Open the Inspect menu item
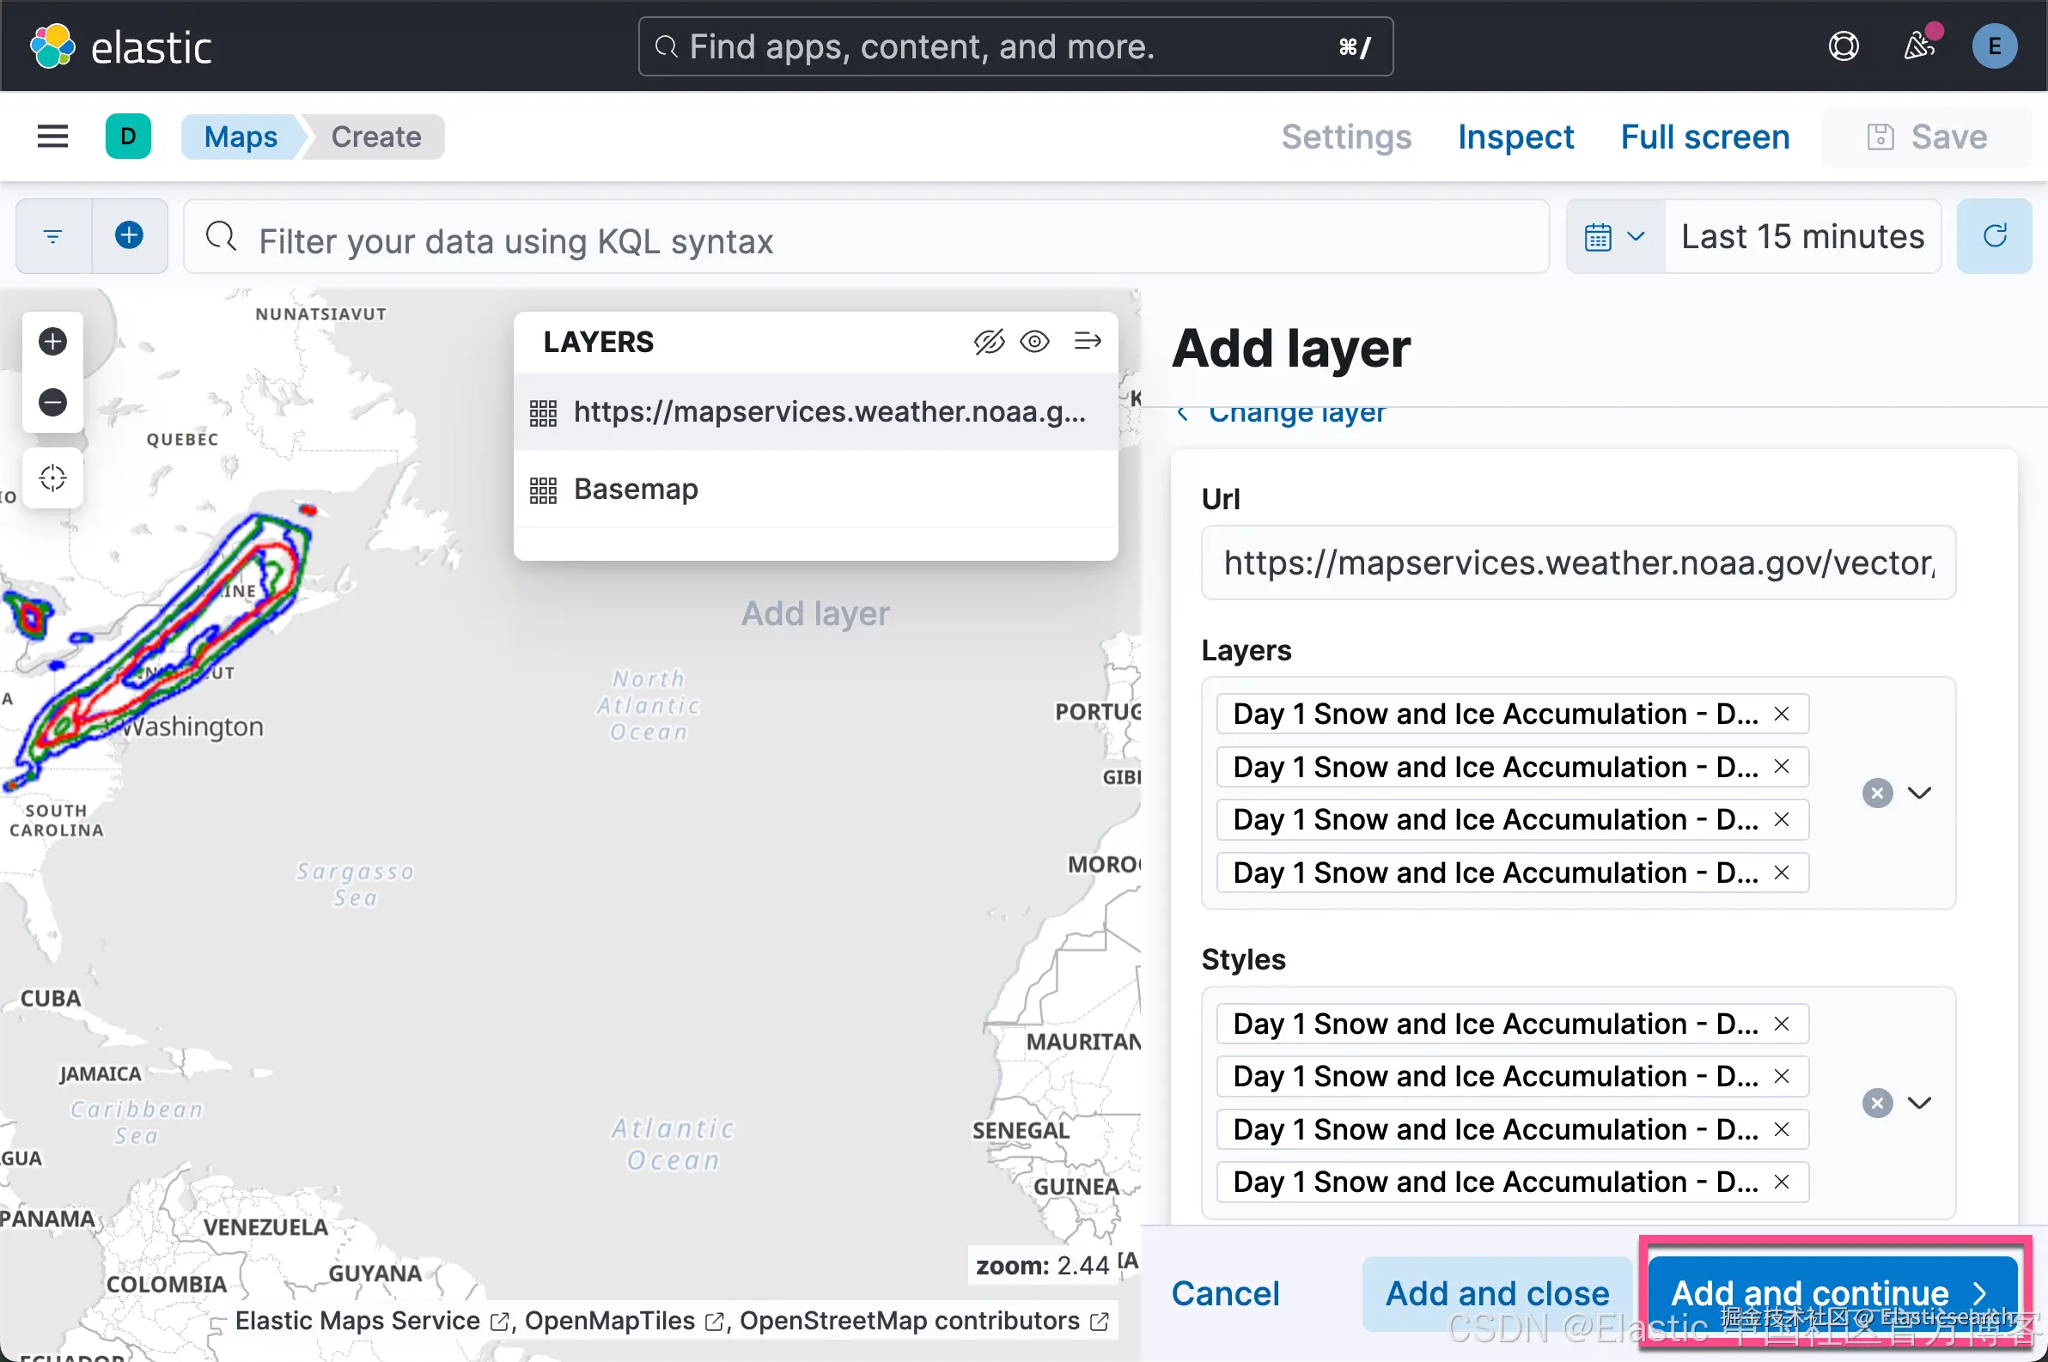 click(x=1515, y=137)
